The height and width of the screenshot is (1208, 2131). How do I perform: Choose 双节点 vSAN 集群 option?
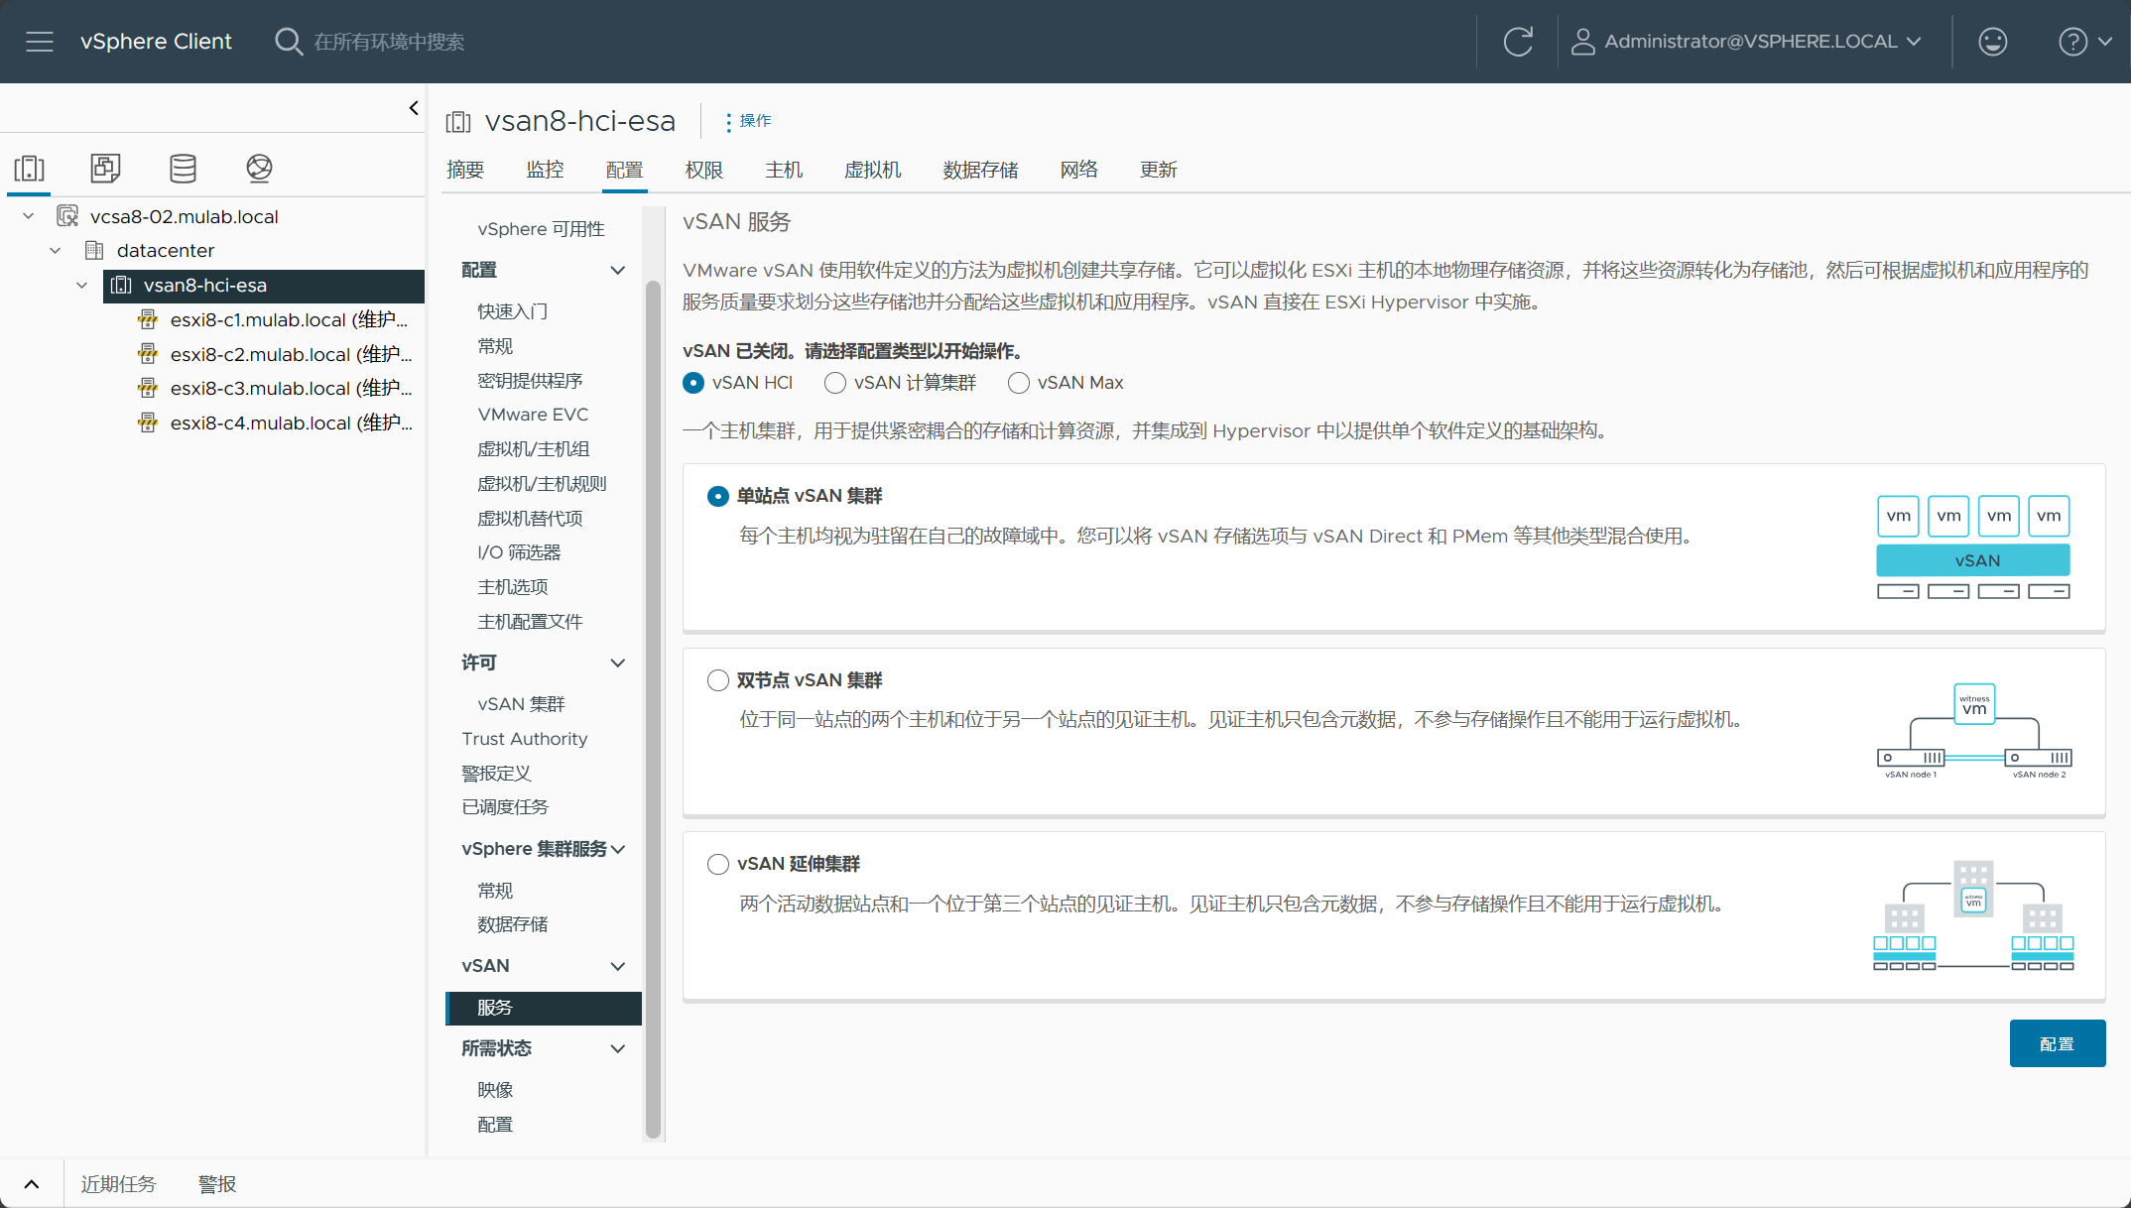[x=718, y=680]
